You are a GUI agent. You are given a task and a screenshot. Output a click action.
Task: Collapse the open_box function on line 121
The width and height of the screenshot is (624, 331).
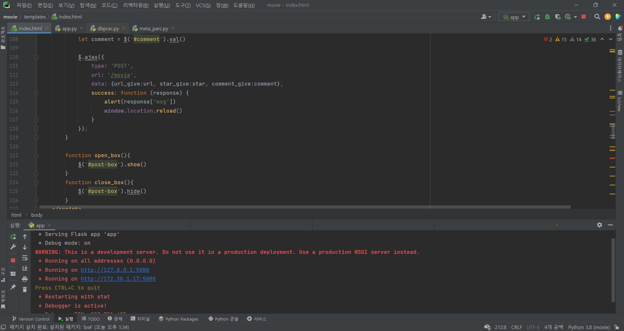(36, 156)
